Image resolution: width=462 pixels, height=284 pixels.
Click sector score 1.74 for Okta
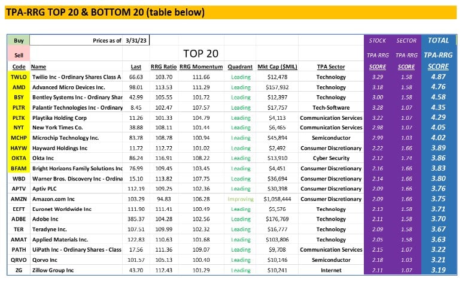click(x=406, y=158)
